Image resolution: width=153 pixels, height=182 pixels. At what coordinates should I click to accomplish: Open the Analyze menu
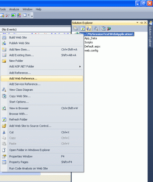click(x=14, y=9)
